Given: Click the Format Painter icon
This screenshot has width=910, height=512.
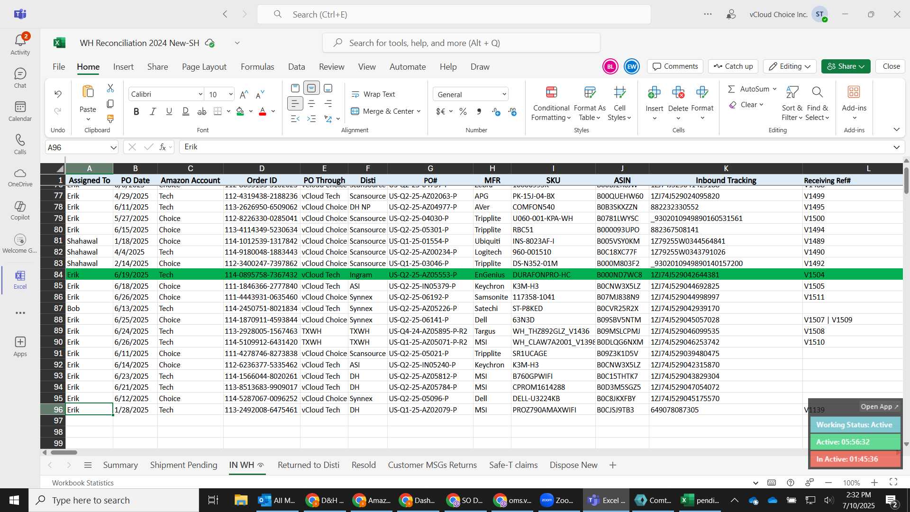Looking at the screenshot, I should [110, 119].
